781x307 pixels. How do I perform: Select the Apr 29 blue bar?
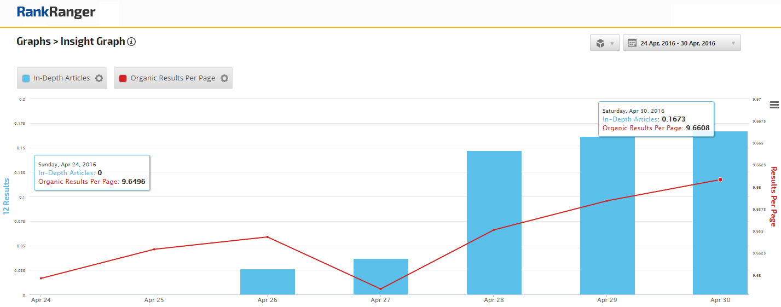click(x=608, y=216)
